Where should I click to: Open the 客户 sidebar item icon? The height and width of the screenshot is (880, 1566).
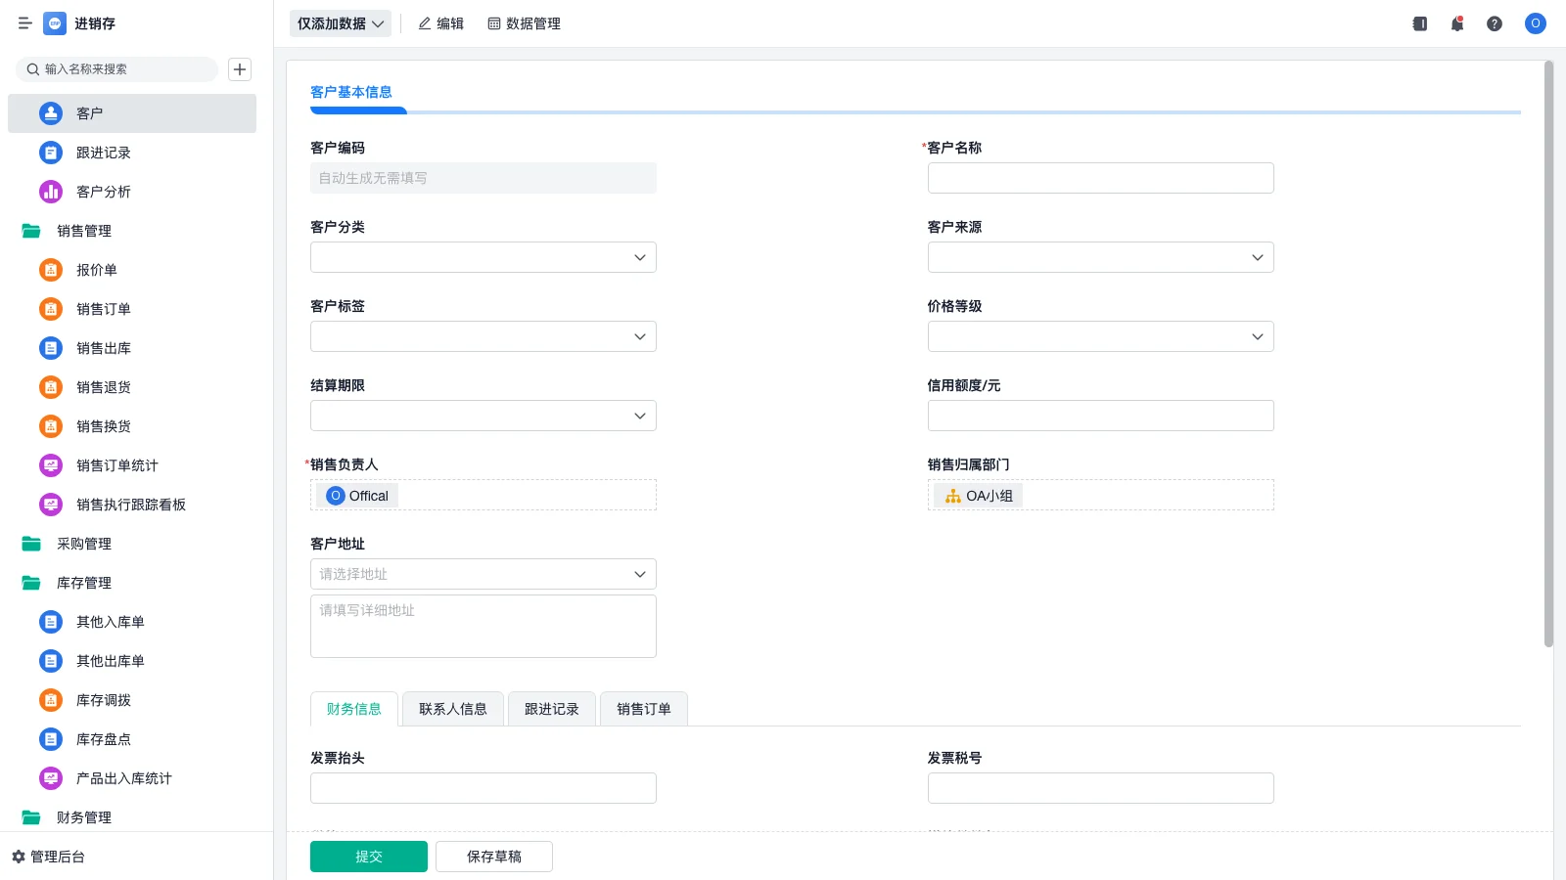tap(51, 113)
